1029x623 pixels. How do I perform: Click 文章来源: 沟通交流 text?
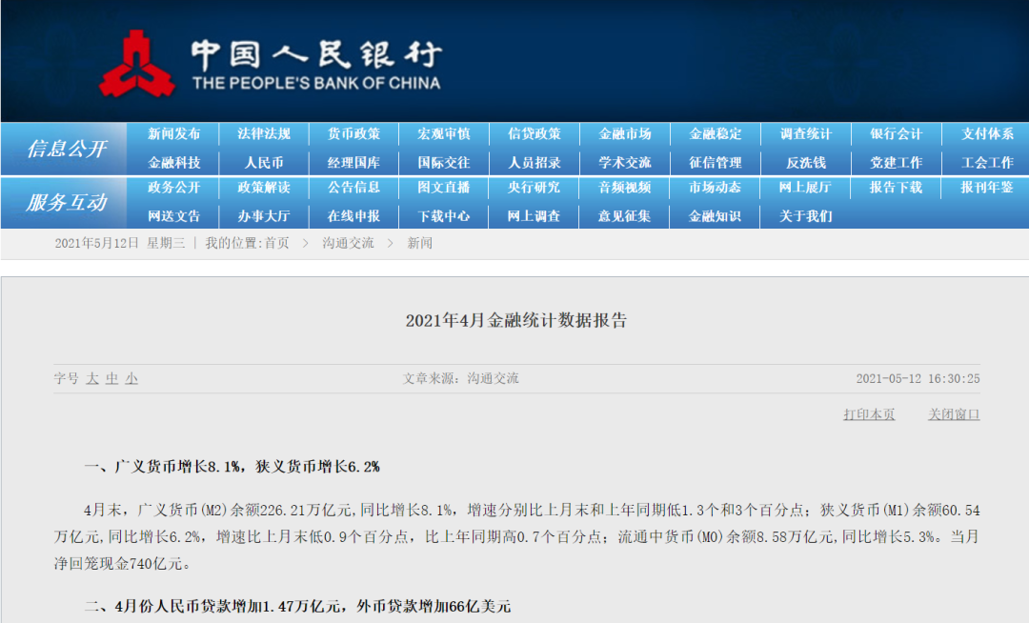pyautogui.click(x=461, y=378)
